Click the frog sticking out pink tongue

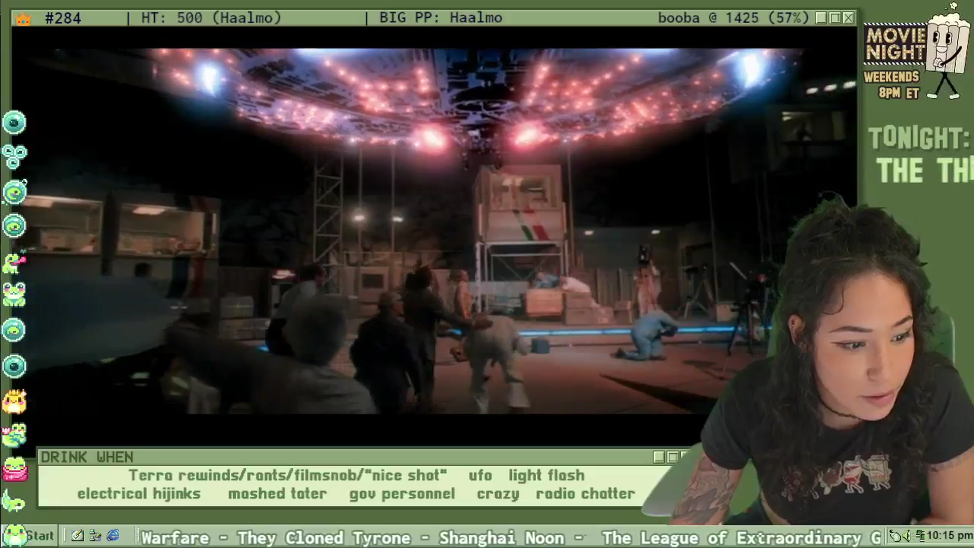[14, 262]
